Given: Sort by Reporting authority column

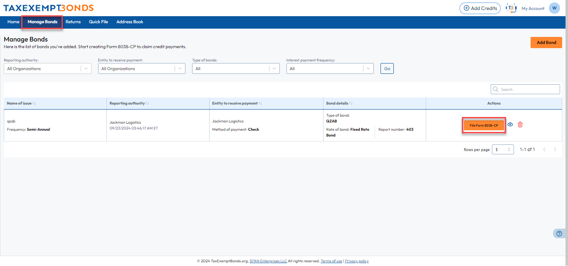Looking at the screenshot, I should point(147,103).
